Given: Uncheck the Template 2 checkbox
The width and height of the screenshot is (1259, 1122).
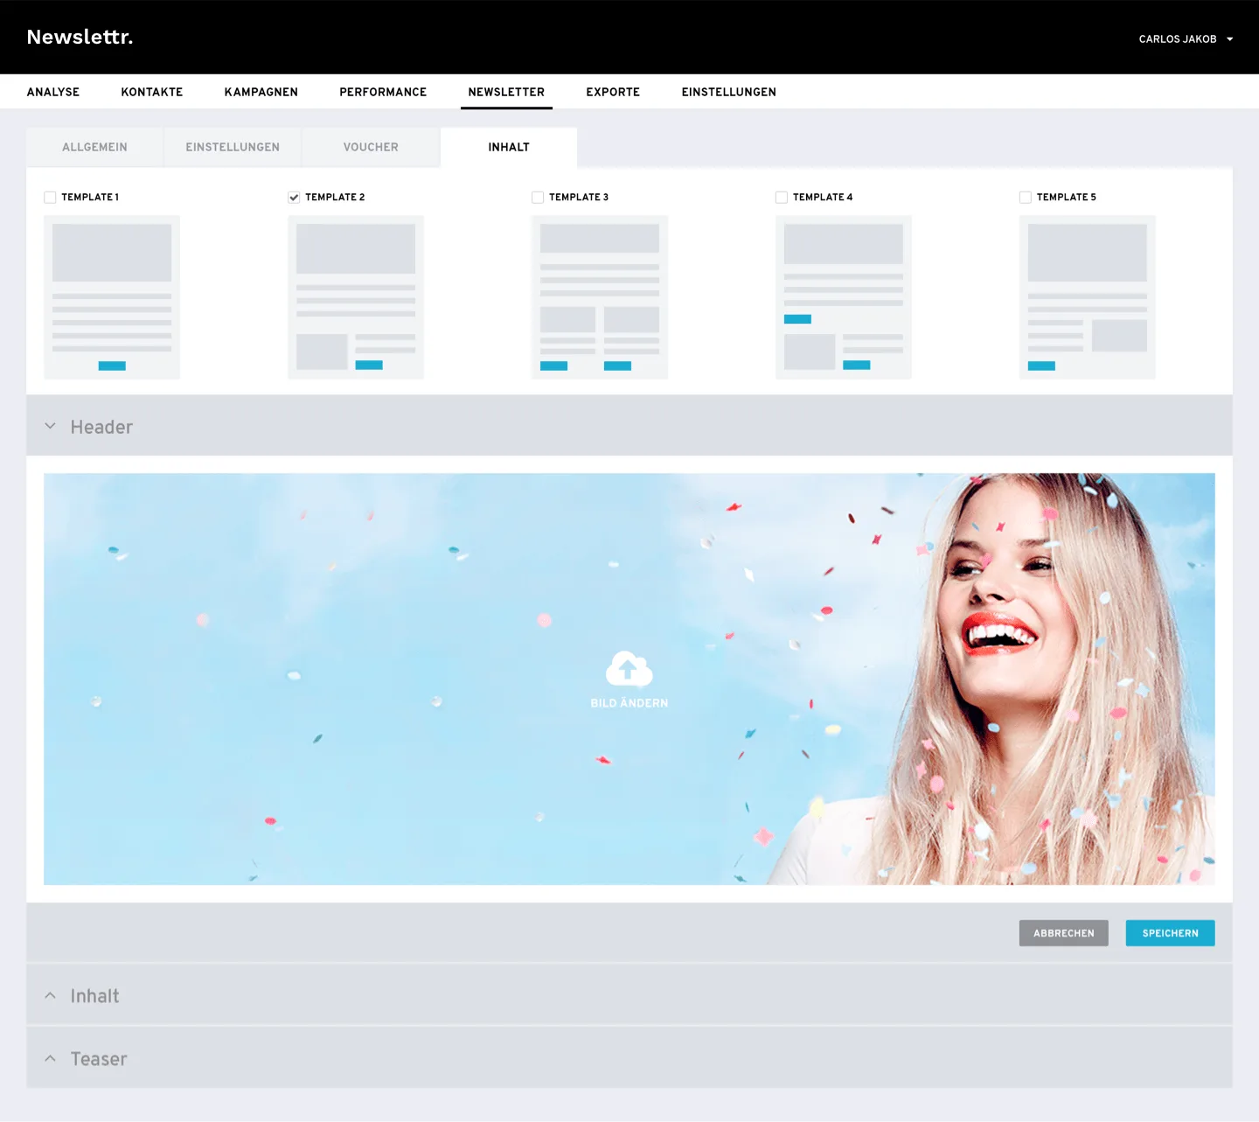Looking at the screenshot, I should tap(294, 198).
